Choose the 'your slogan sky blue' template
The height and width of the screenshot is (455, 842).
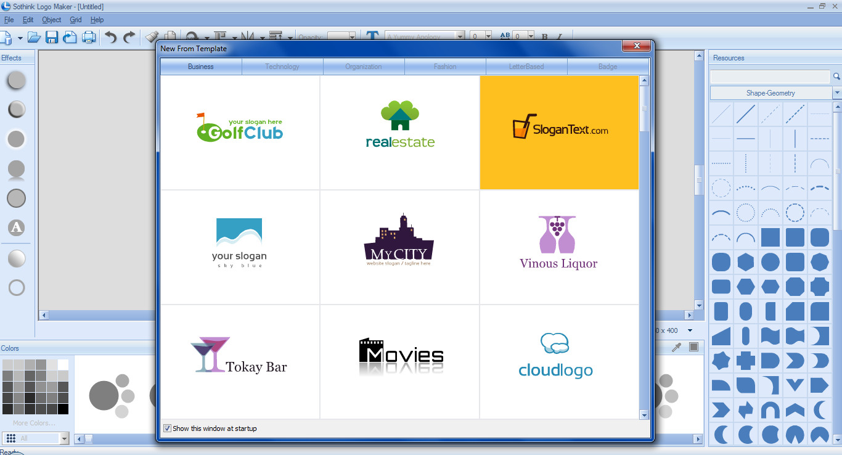click(240, 247)
